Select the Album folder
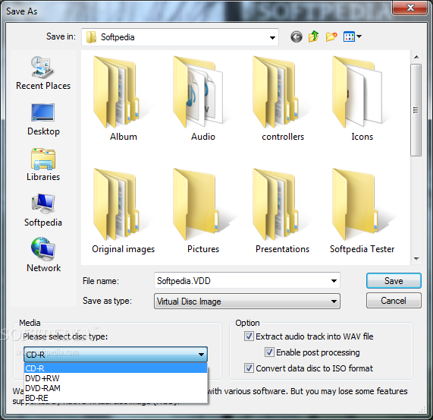433x420 pixels. [123, 99]
